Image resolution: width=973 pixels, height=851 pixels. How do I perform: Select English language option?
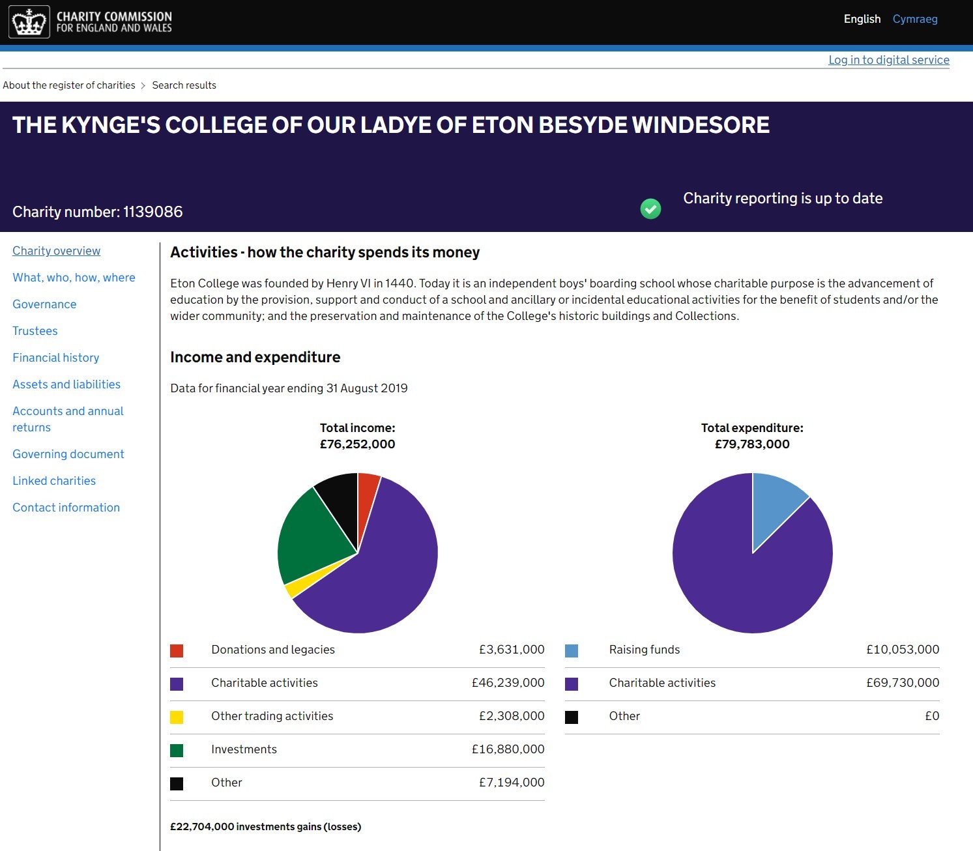click(x=862, y=19)
